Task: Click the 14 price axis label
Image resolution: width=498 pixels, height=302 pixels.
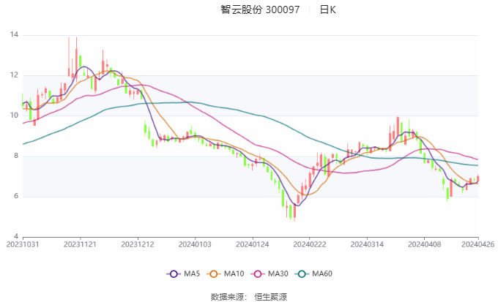Action: click(15, 34)
